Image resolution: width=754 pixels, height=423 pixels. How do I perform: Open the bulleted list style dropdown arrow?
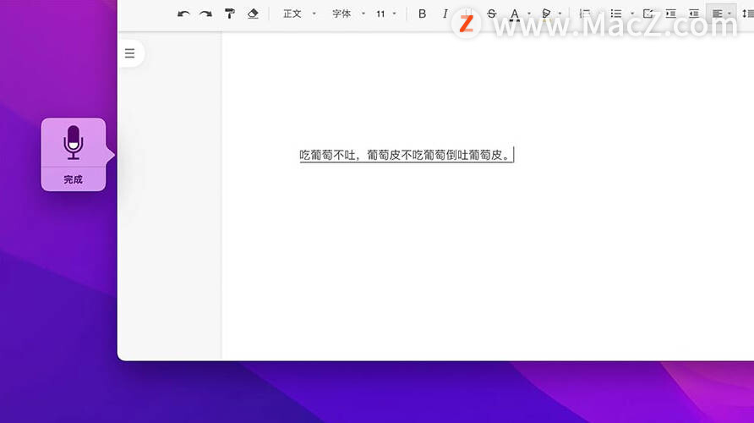tap(632, 14)
